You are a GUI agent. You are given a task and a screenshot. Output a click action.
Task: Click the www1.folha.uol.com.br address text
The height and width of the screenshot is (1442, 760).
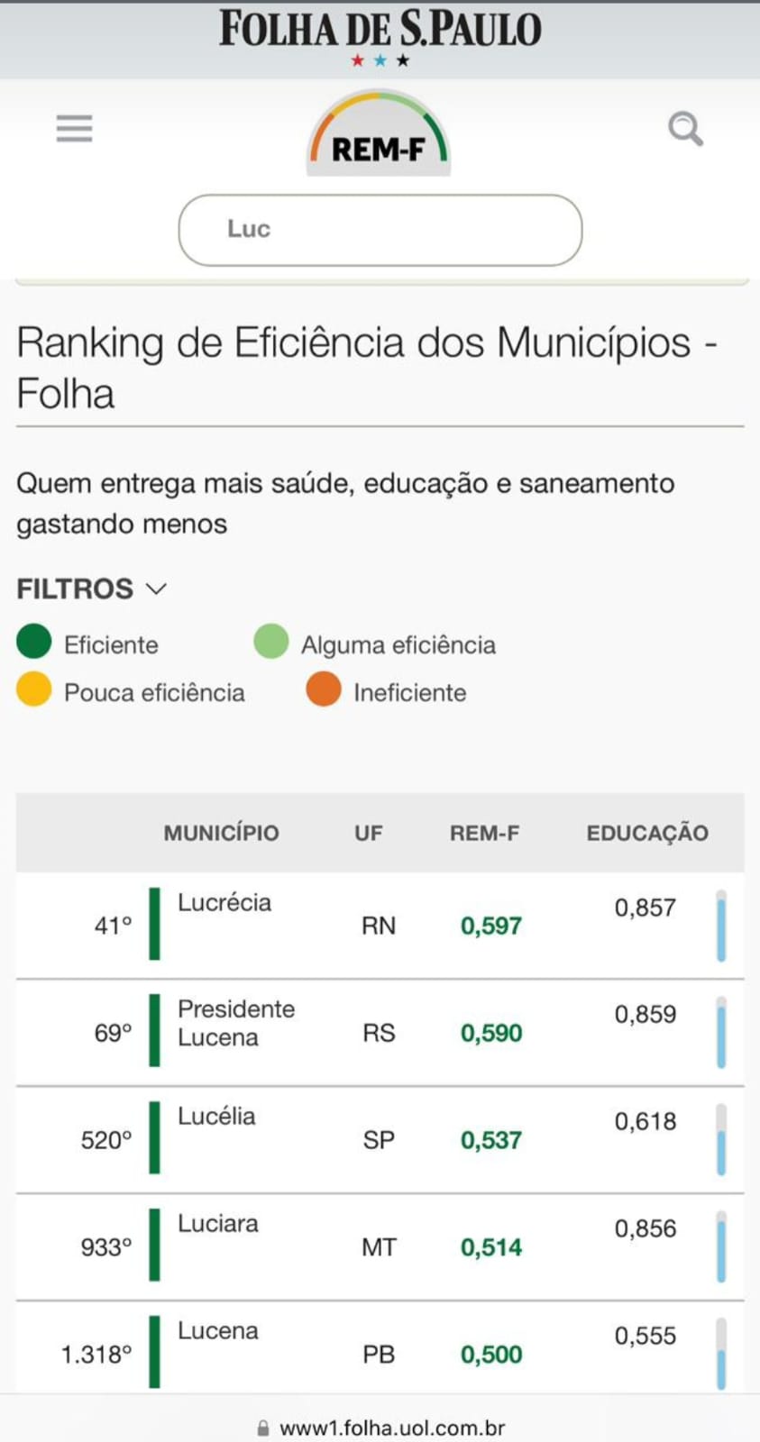click(392, 1428)
